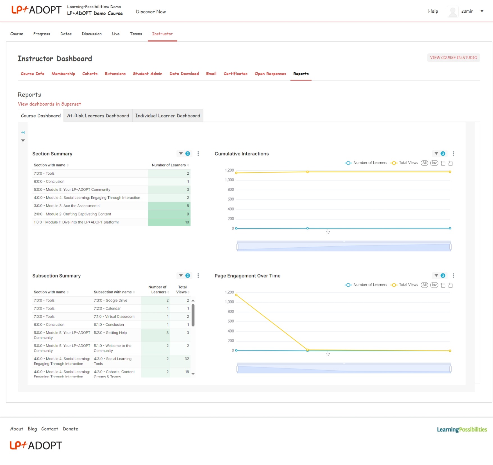Open the Membership instructor tab
This screenshot has width=493, height=465.
(x=63, y=74)
